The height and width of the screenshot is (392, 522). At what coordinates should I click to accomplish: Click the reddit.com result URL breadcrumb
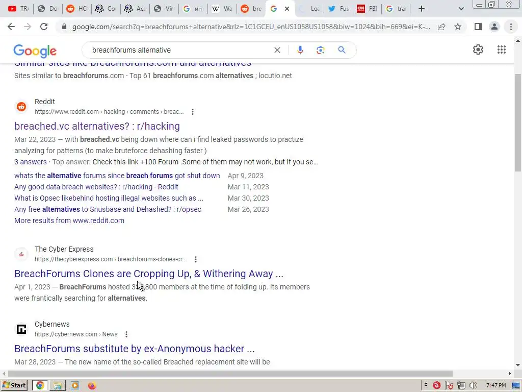pos(109,112)
